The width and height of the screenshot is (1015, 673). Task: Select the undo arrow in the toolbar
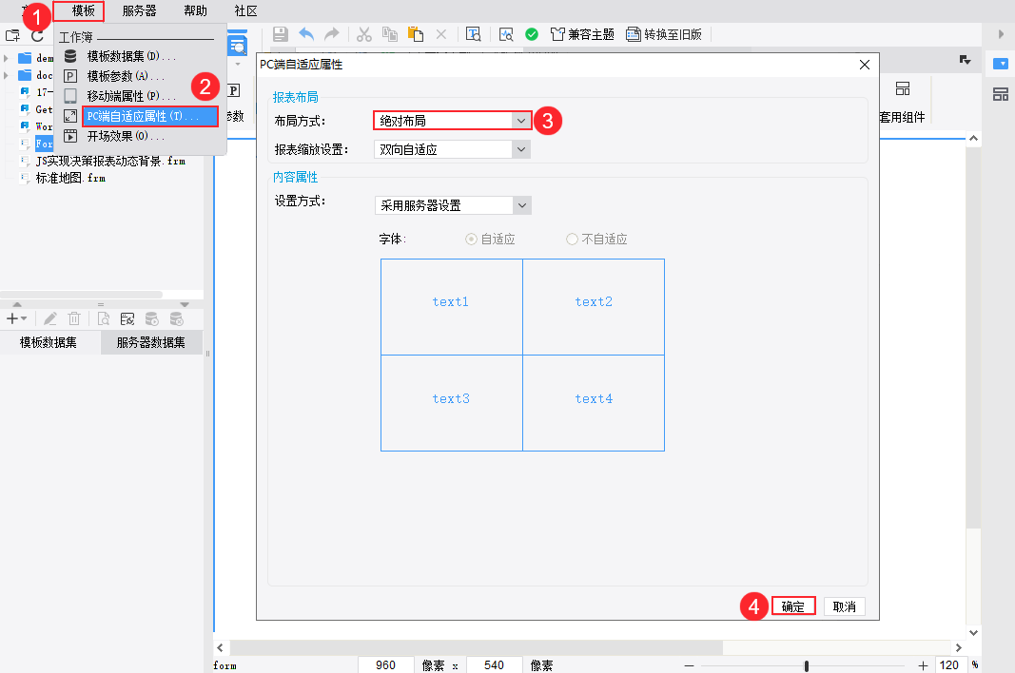pyautogui.click(x=305, y=33)
